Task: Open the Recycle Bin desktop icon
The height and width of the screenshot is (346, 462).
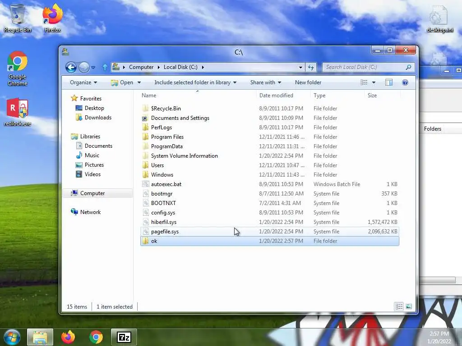Action: pos(18,18)
